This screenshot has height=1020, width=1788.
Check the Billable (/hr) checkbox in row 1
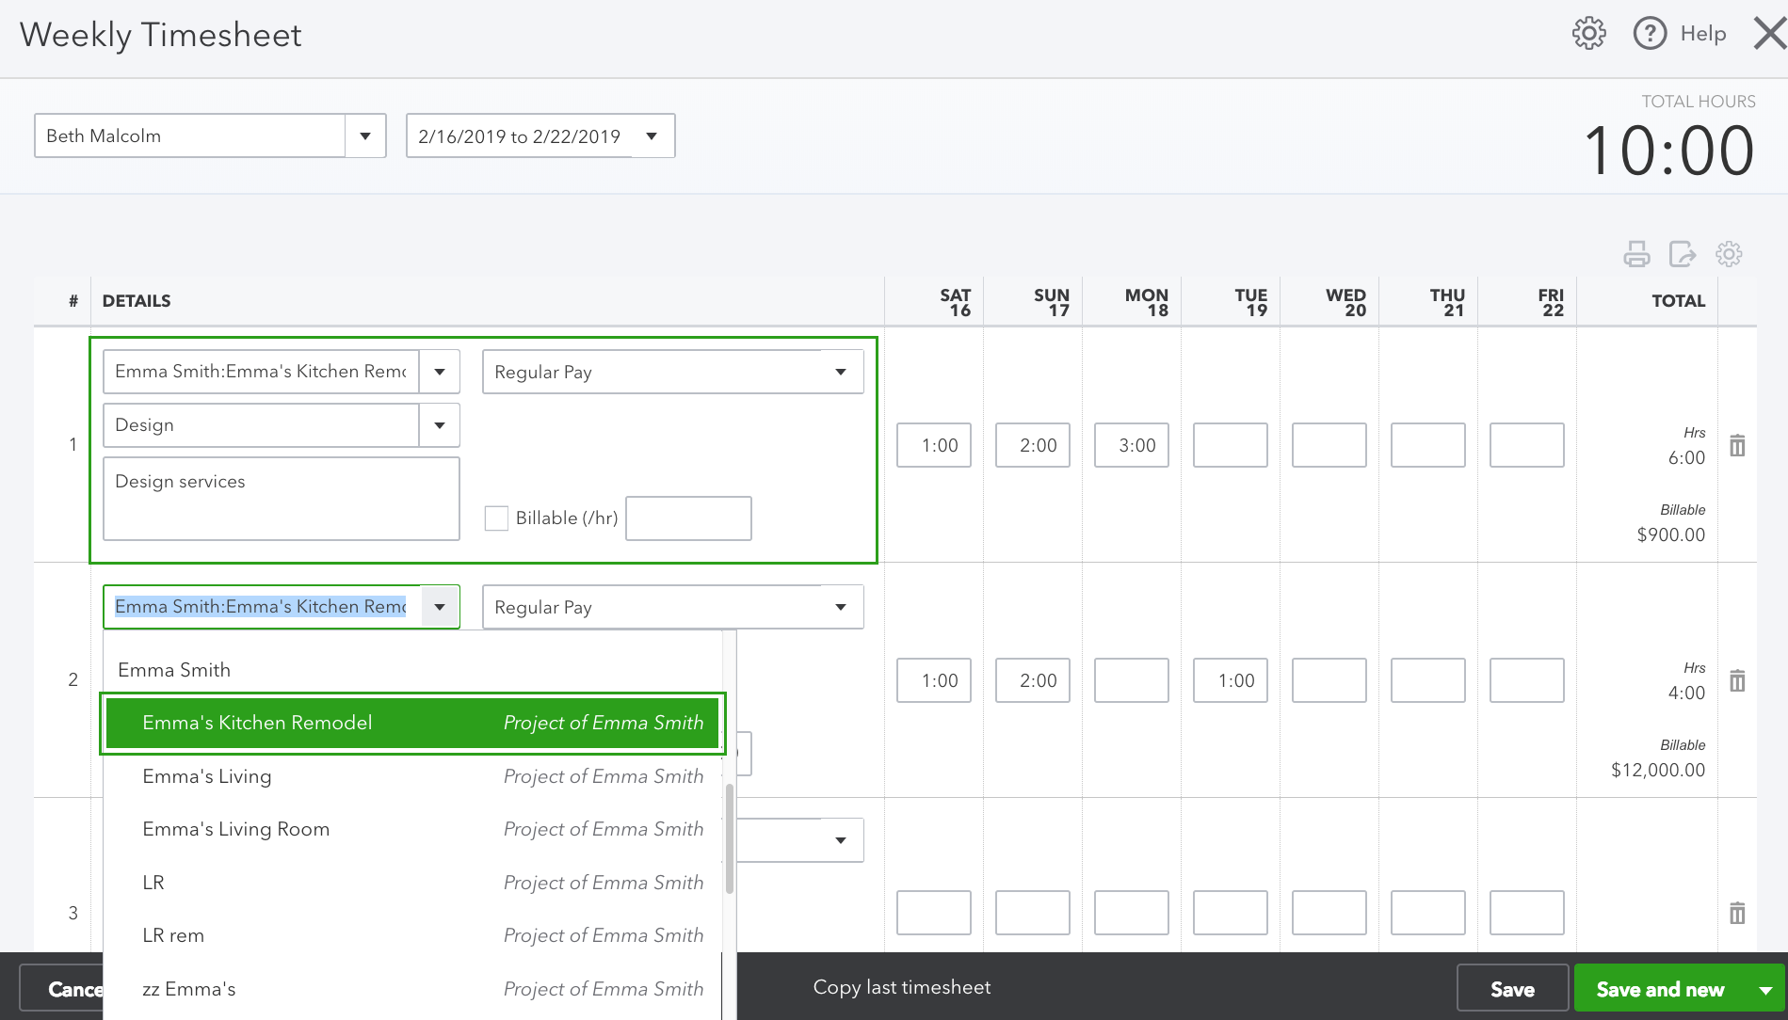[496, 518]
